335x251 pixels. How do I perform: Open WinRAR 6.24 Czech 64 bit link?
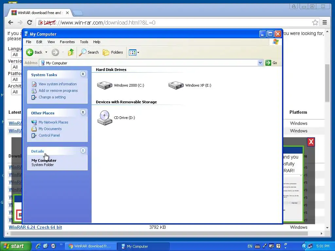pos(35,227)
